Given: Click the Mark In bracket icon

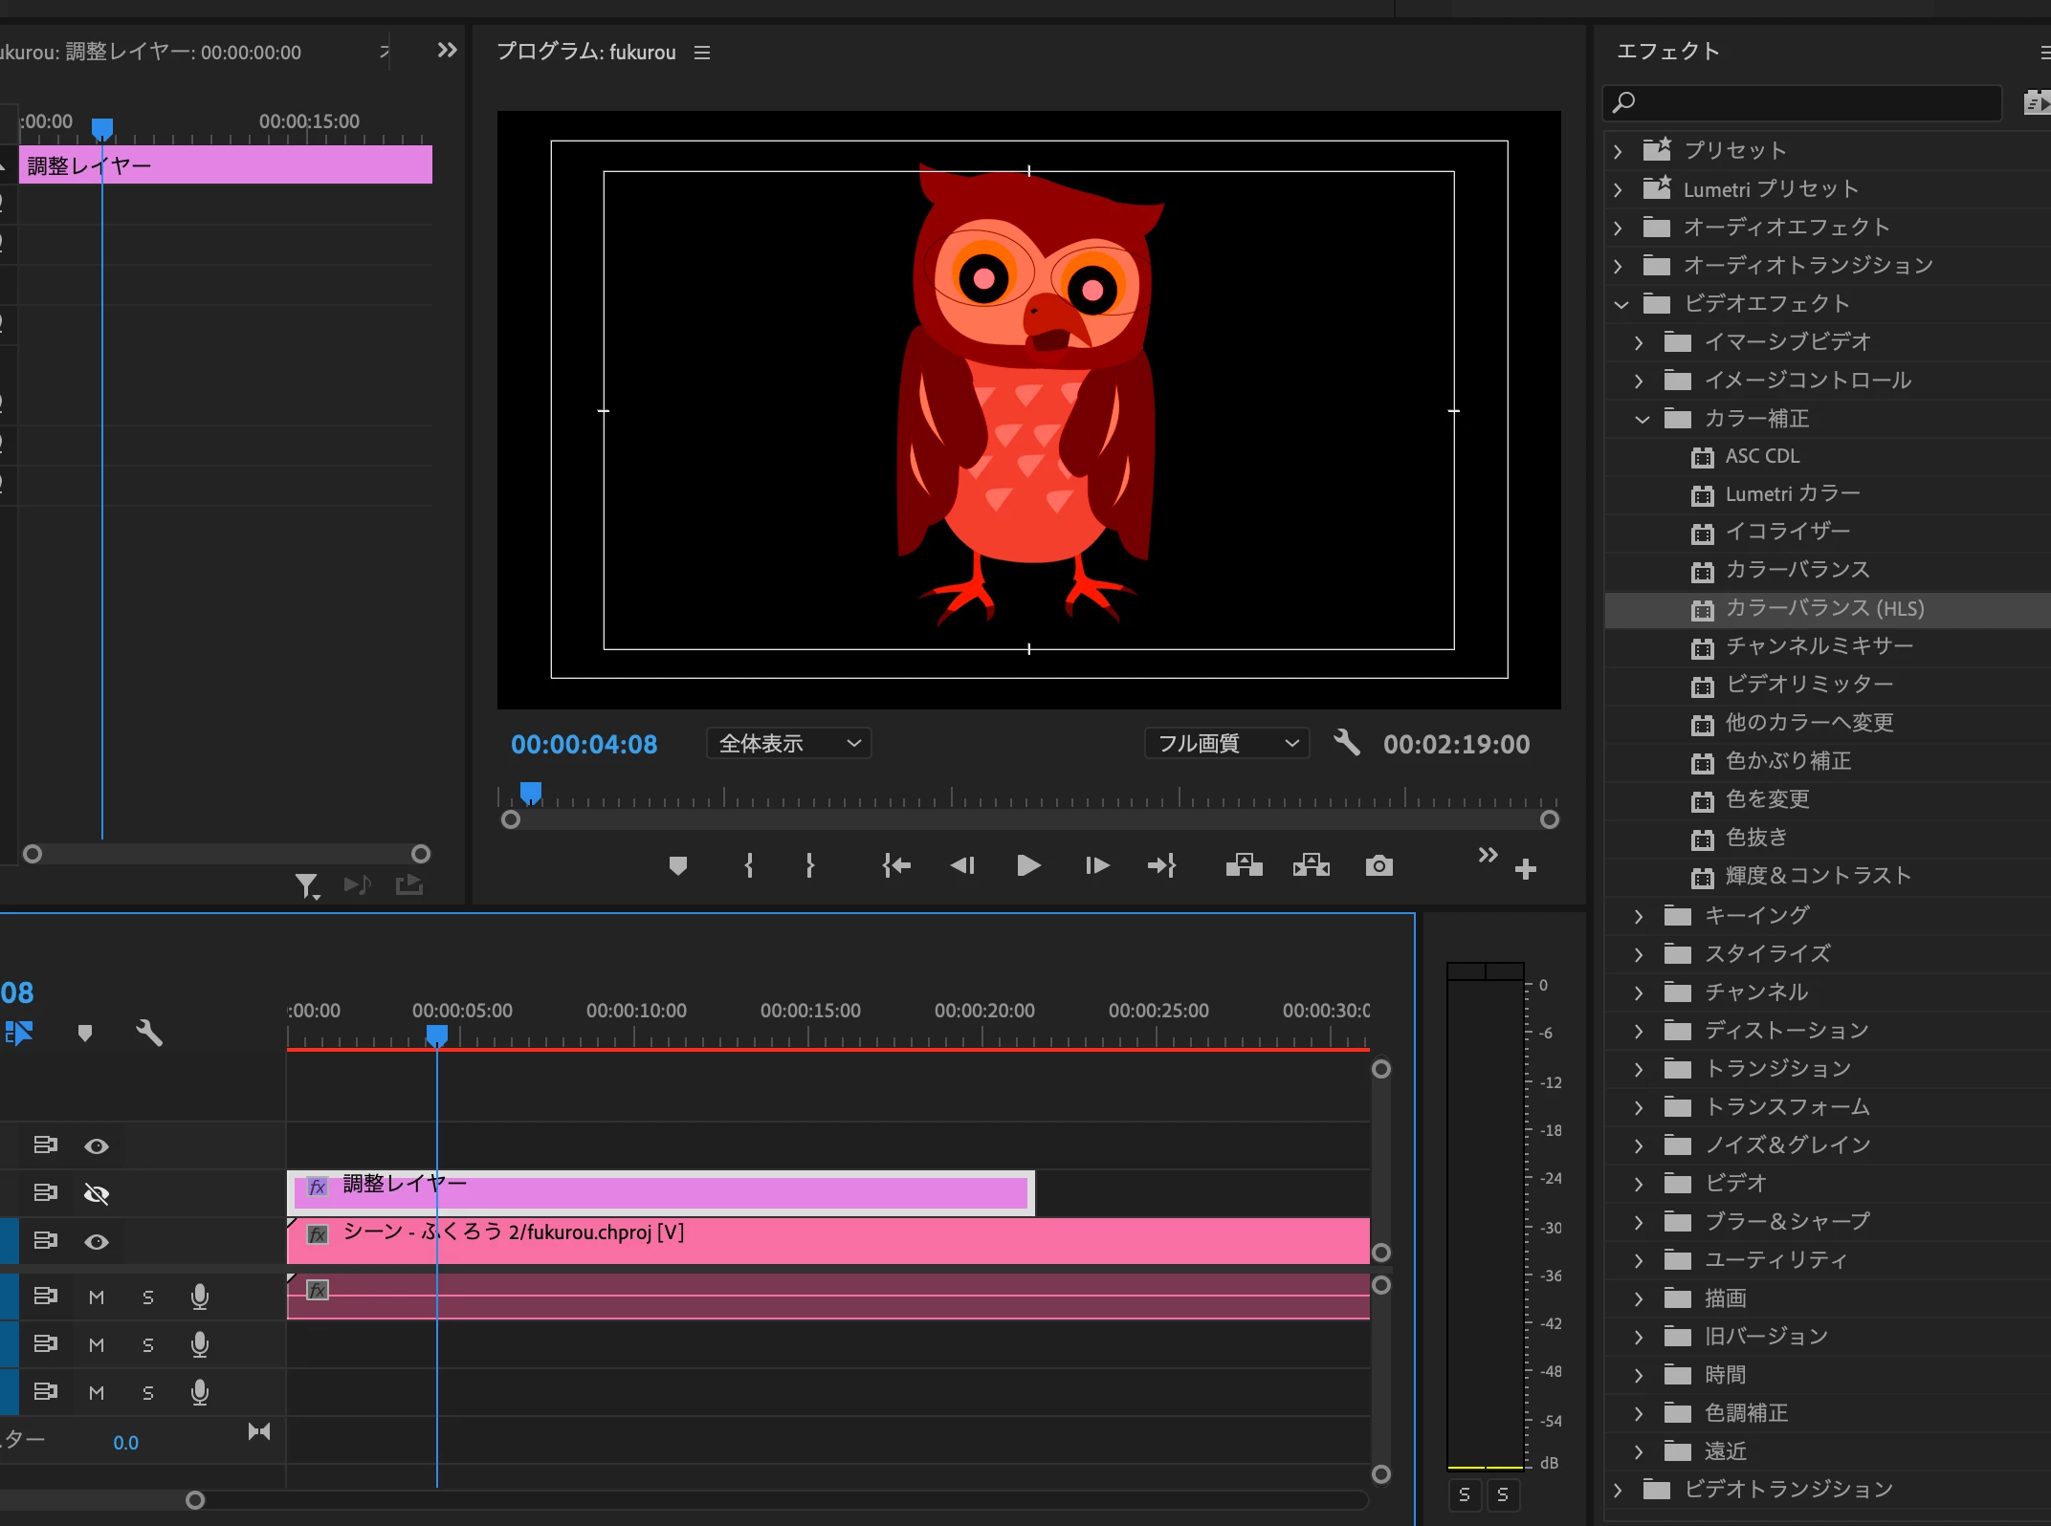Looking at the screenshot, I should 749,866.
